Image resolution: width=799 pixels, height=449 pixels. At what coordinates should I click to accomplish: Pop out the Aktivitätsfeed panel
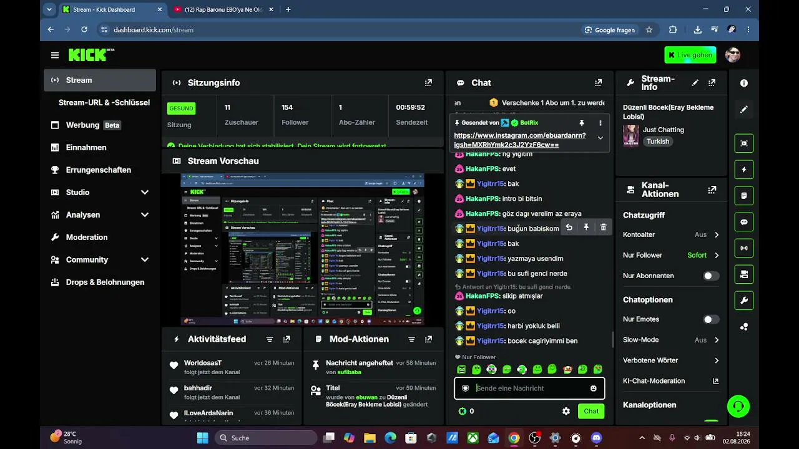point(287,339)
